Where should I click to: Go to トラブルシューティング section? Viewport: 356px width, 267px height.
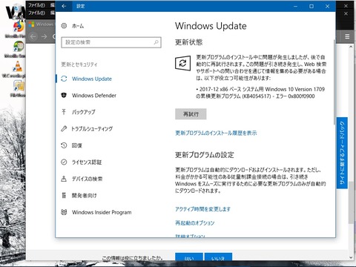click(92, 129)
